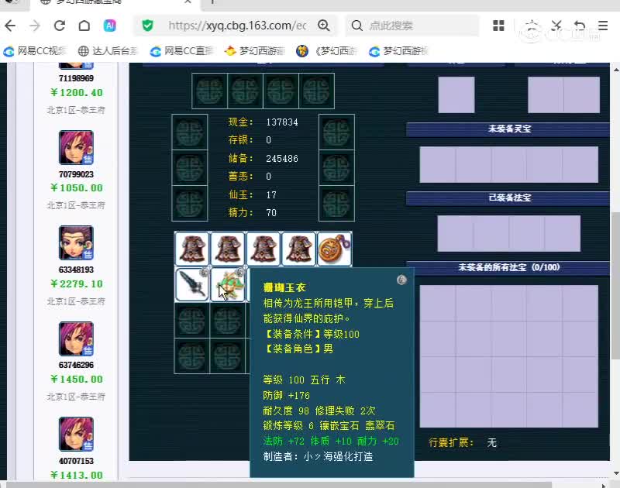The height and width of the screenshot is (488, 620).
Task: Open the first 网易CC视频 bookmark
Action: click(x=35, y=51)
